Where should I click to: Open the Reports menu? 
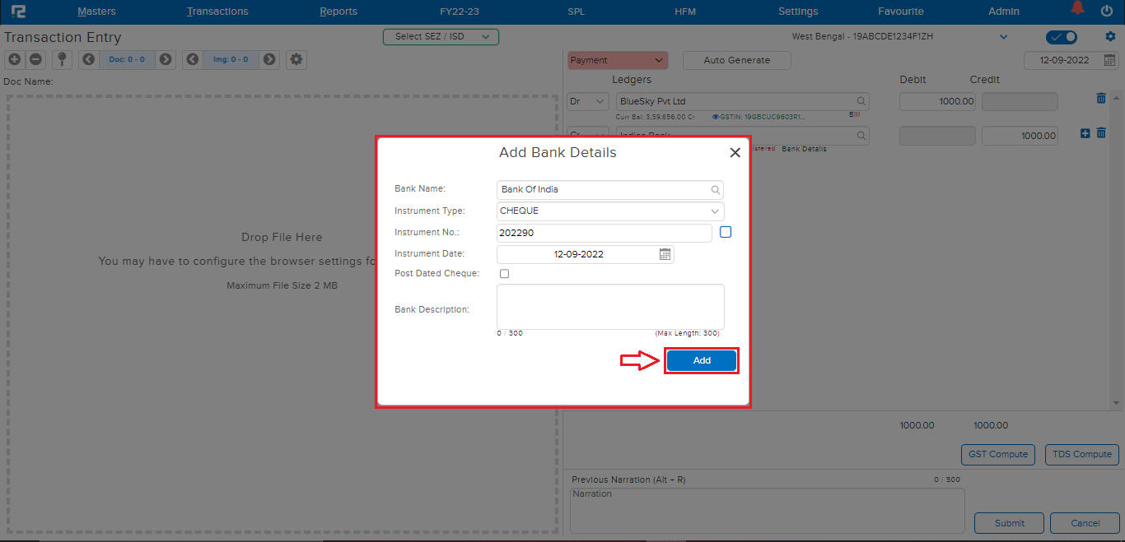click(x=338, y=11)
